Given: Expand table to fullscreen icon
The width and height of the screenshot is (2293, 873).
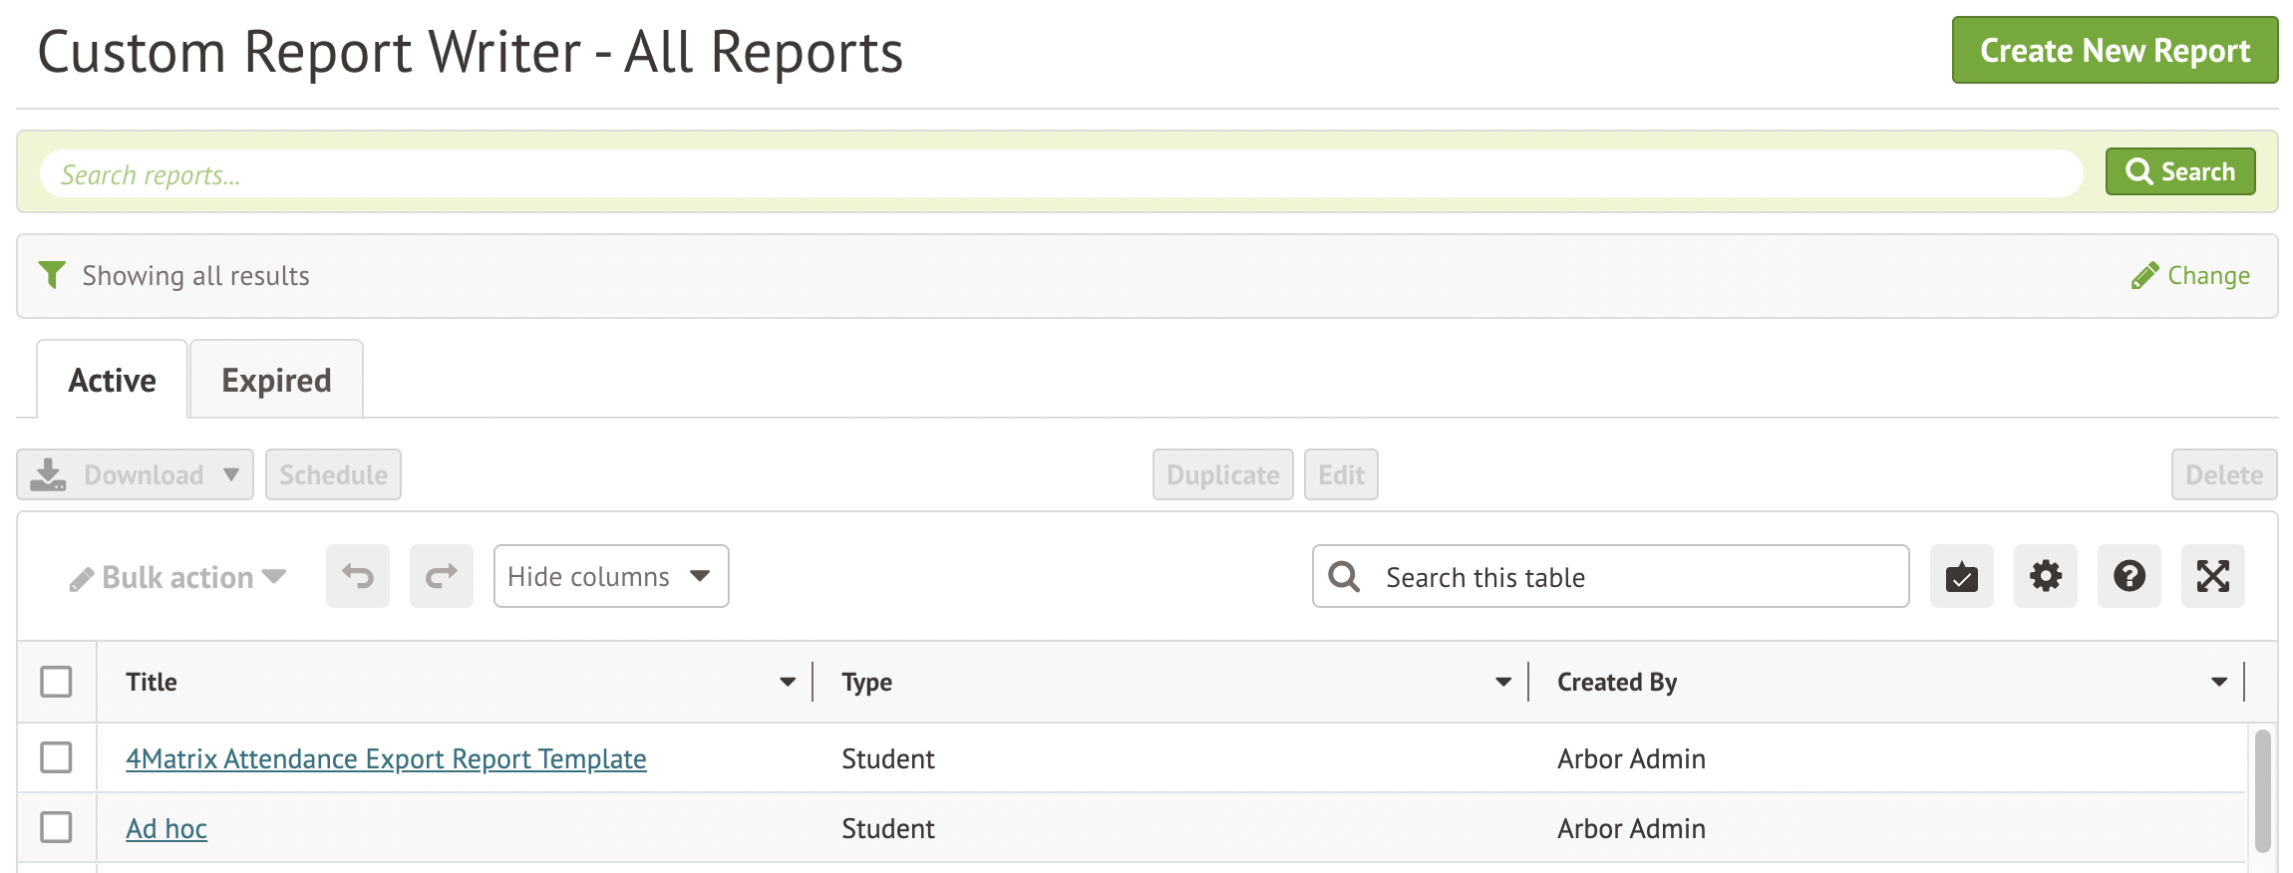Looking at the screenshot, I should 2212,576.
